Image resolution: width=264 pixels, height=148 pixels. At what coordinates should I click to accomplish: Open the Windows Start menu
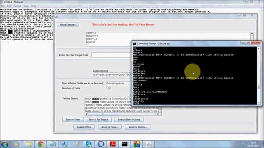pyautogui.click(x=5, y=144)
